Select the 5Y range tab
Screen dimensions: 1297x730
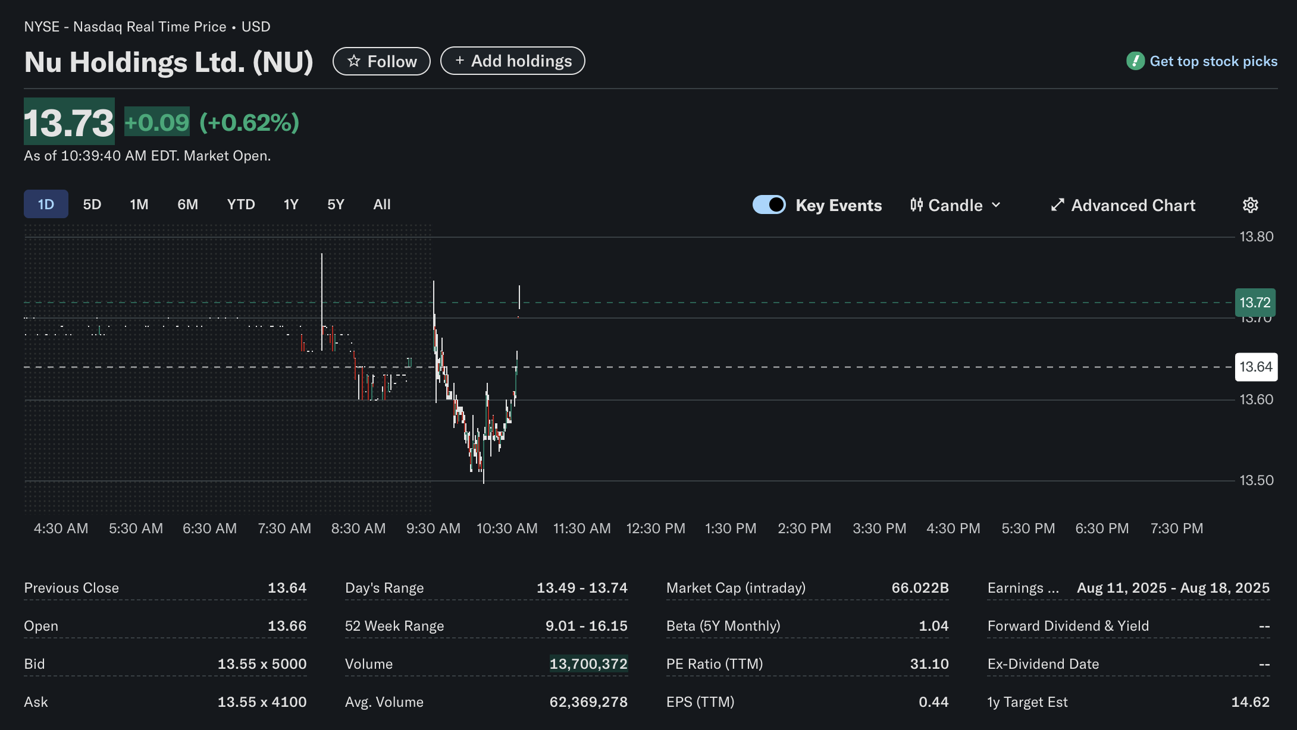(336, 204)
